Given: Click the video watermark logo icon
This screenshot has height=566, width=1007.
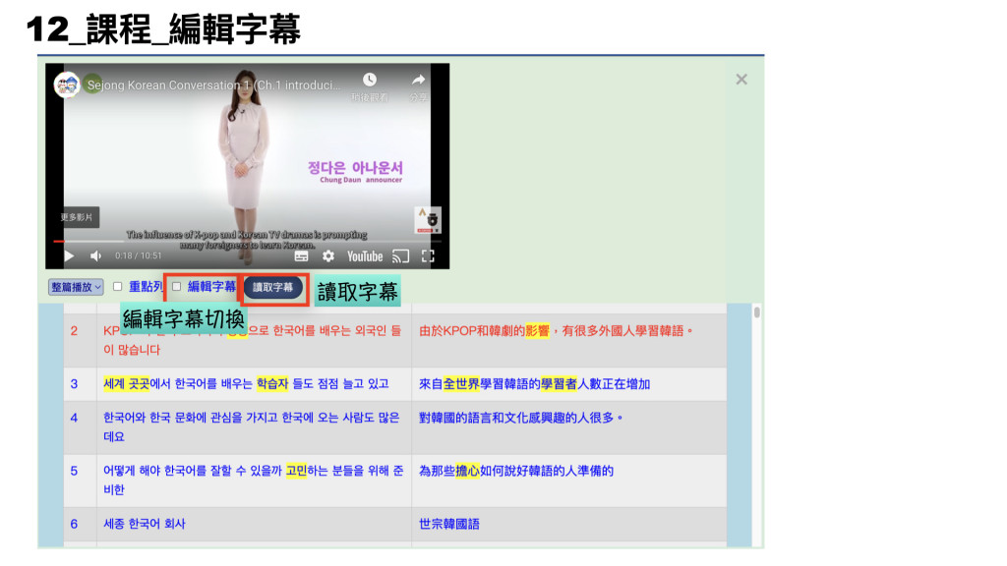Looking at the screenshot, I should pos(428,219).
